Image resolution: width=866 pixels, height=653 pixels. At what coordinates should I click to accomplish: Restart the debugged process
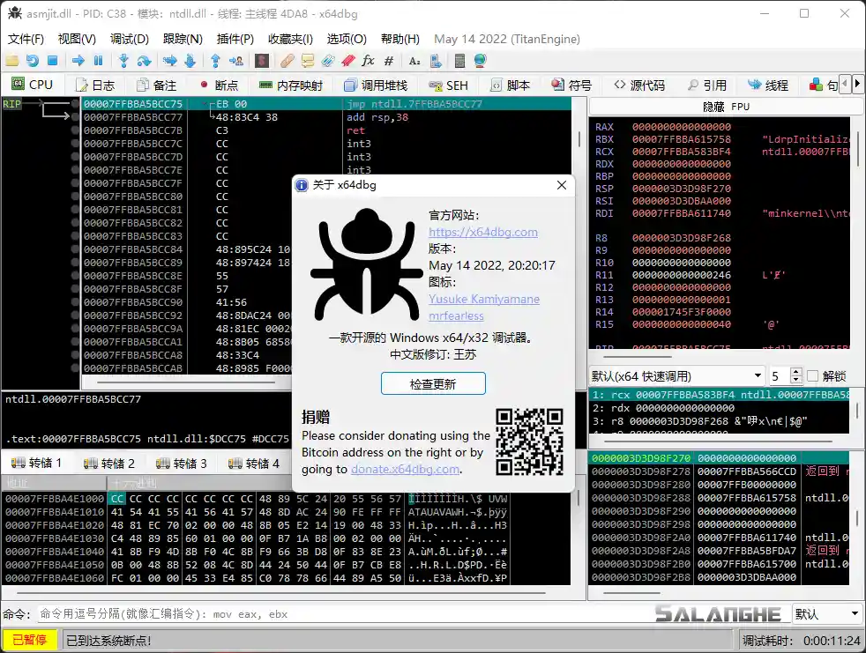31,60
